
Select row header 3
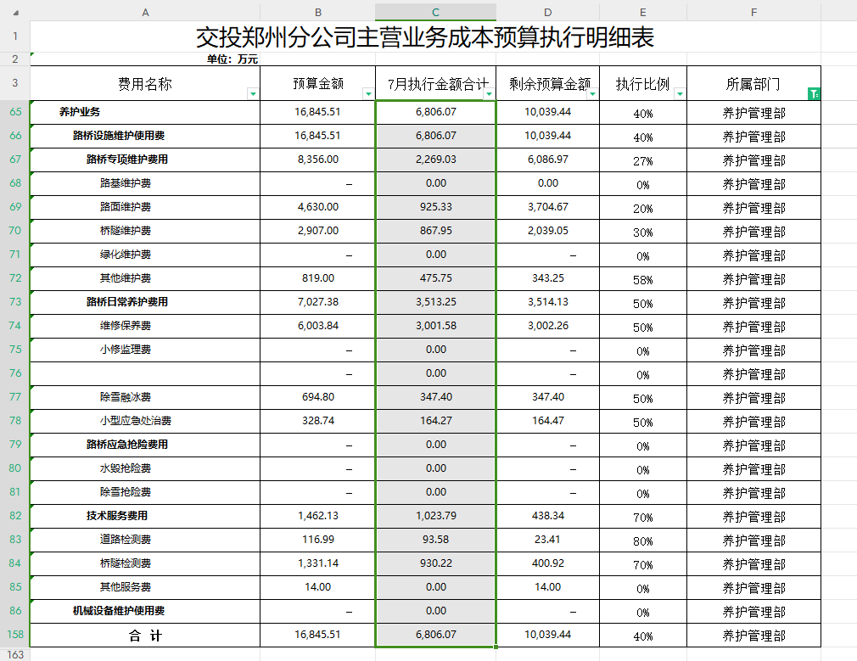coord(15,83)
